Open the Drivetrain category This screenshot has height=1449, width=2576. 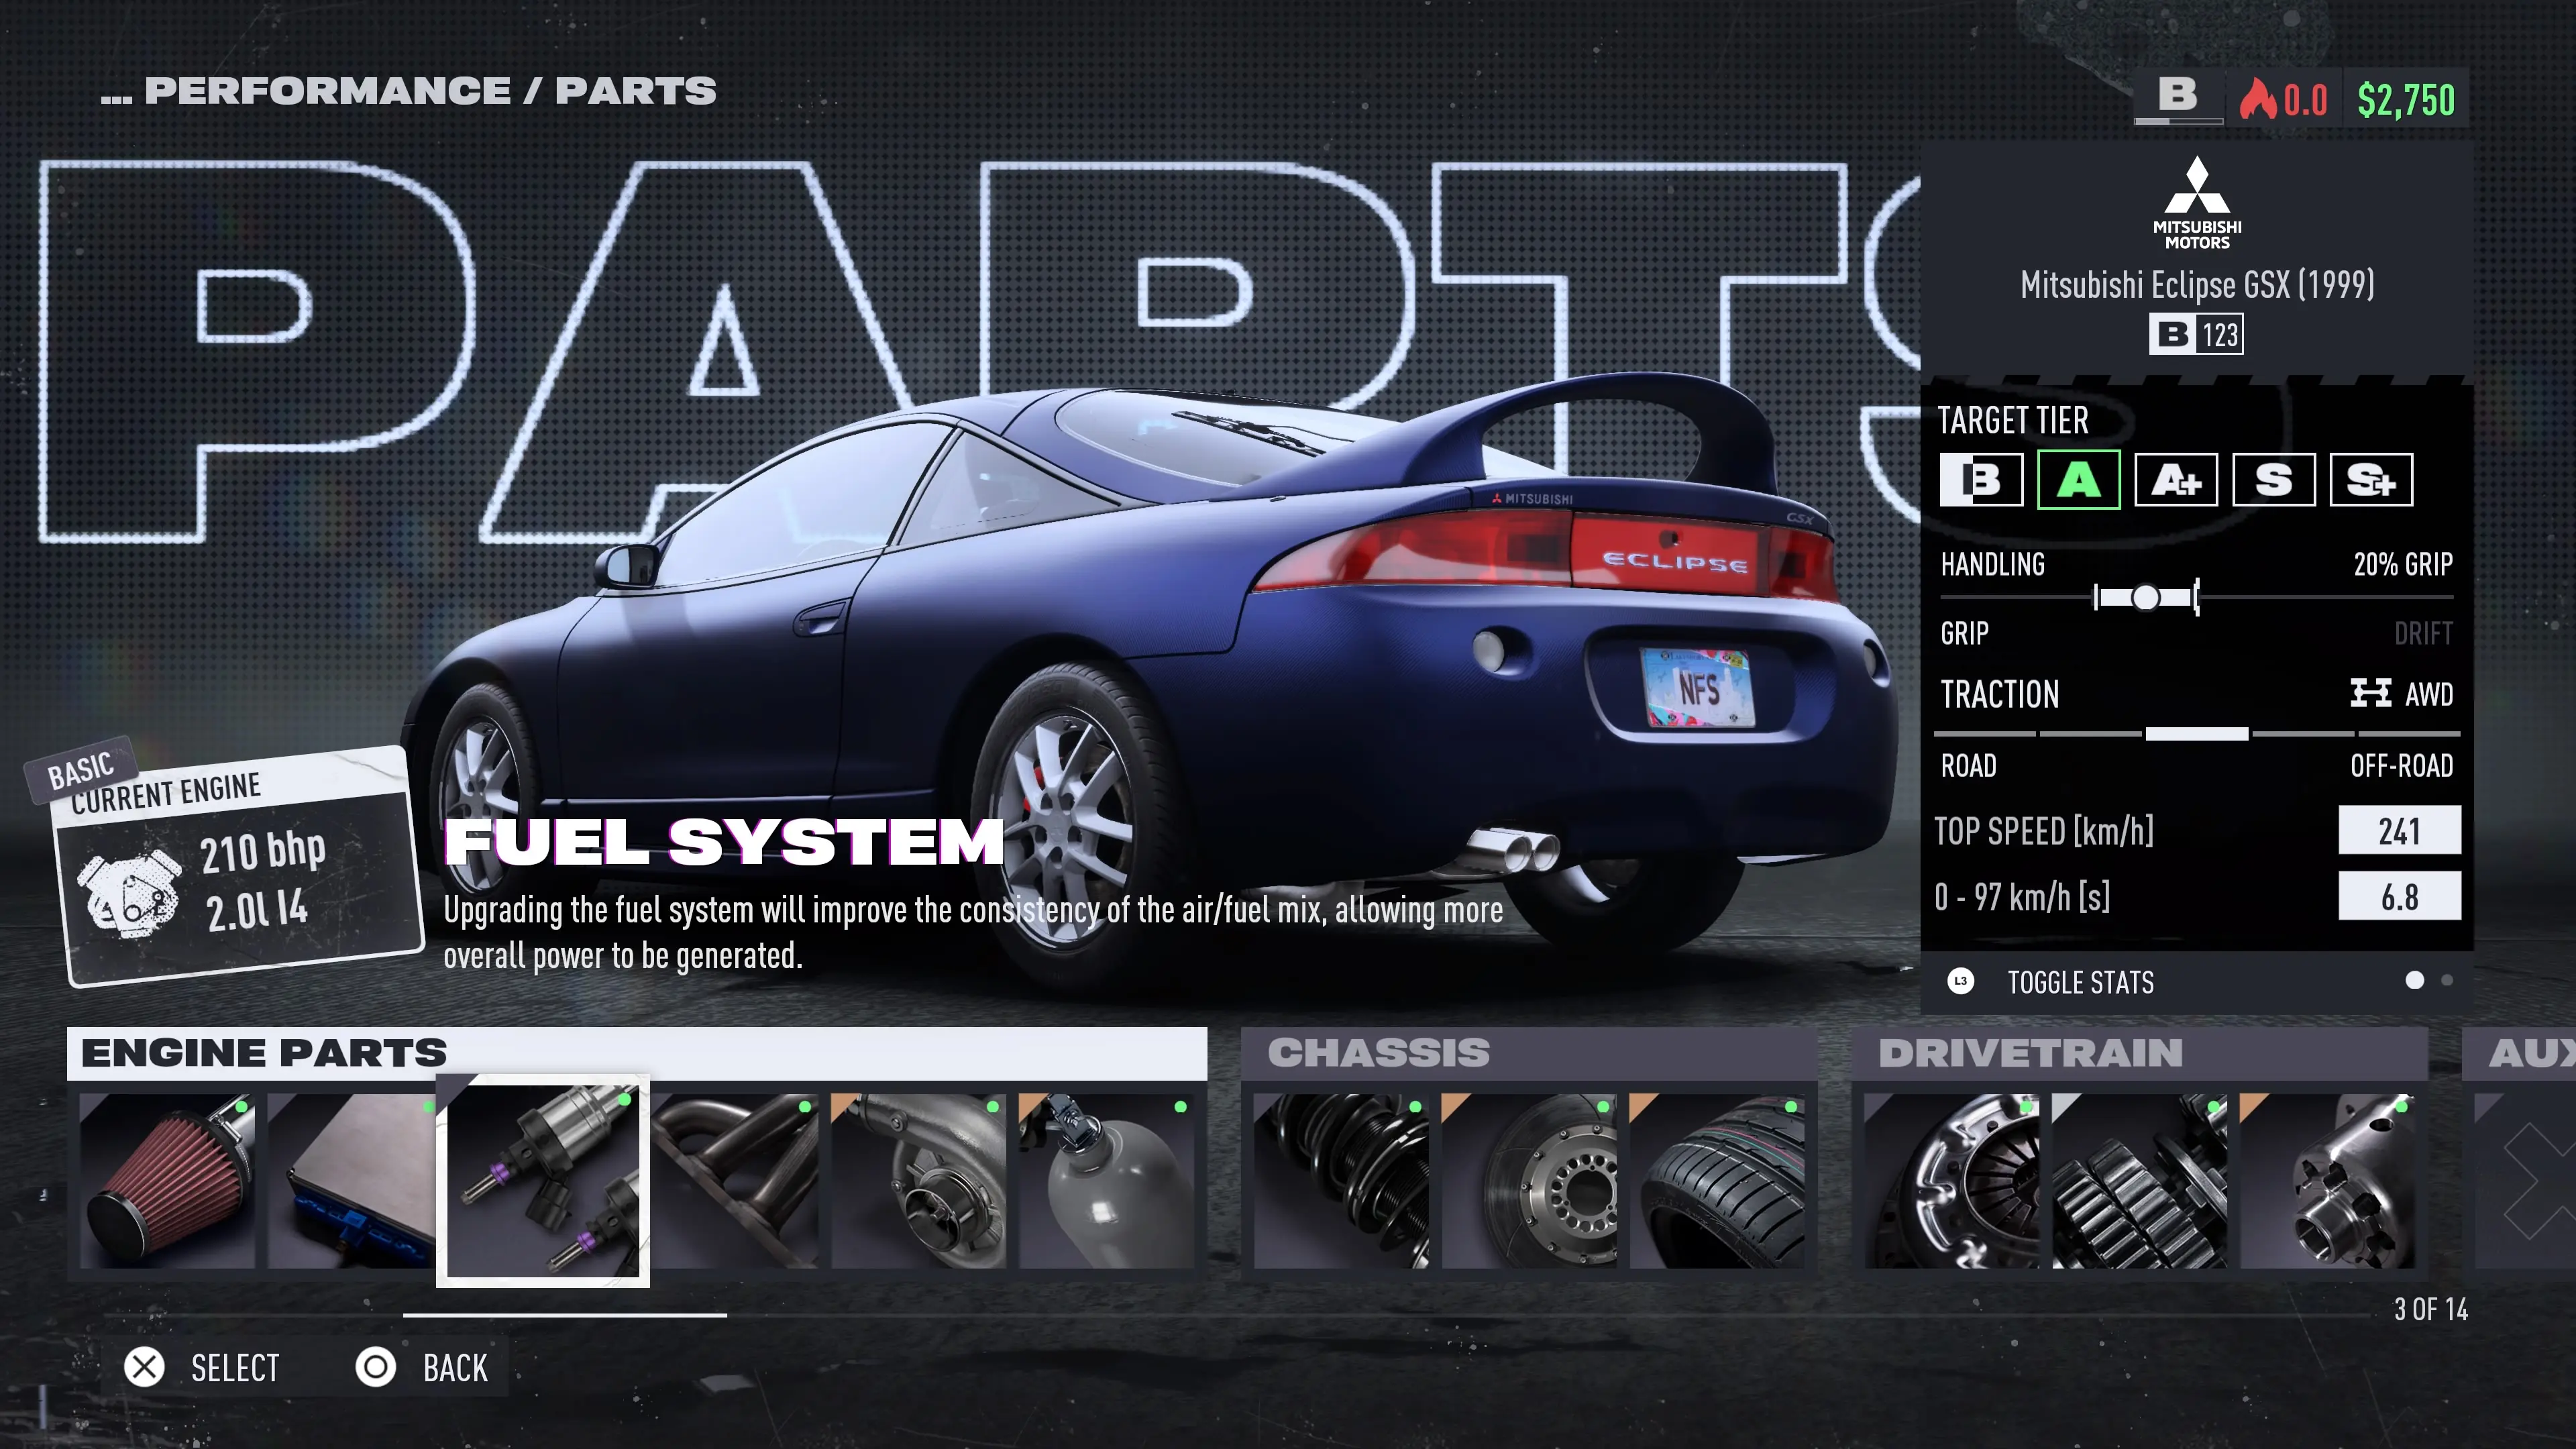[2140, 1053]
